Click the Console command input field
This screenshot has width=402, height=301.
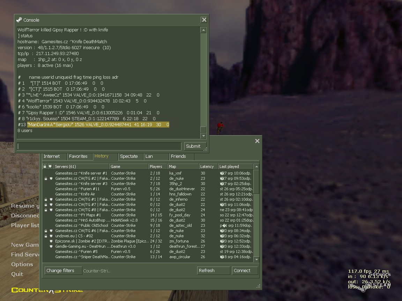tap(99, 146)
